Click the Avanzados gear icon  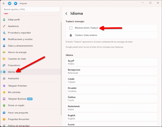point(4,78)
